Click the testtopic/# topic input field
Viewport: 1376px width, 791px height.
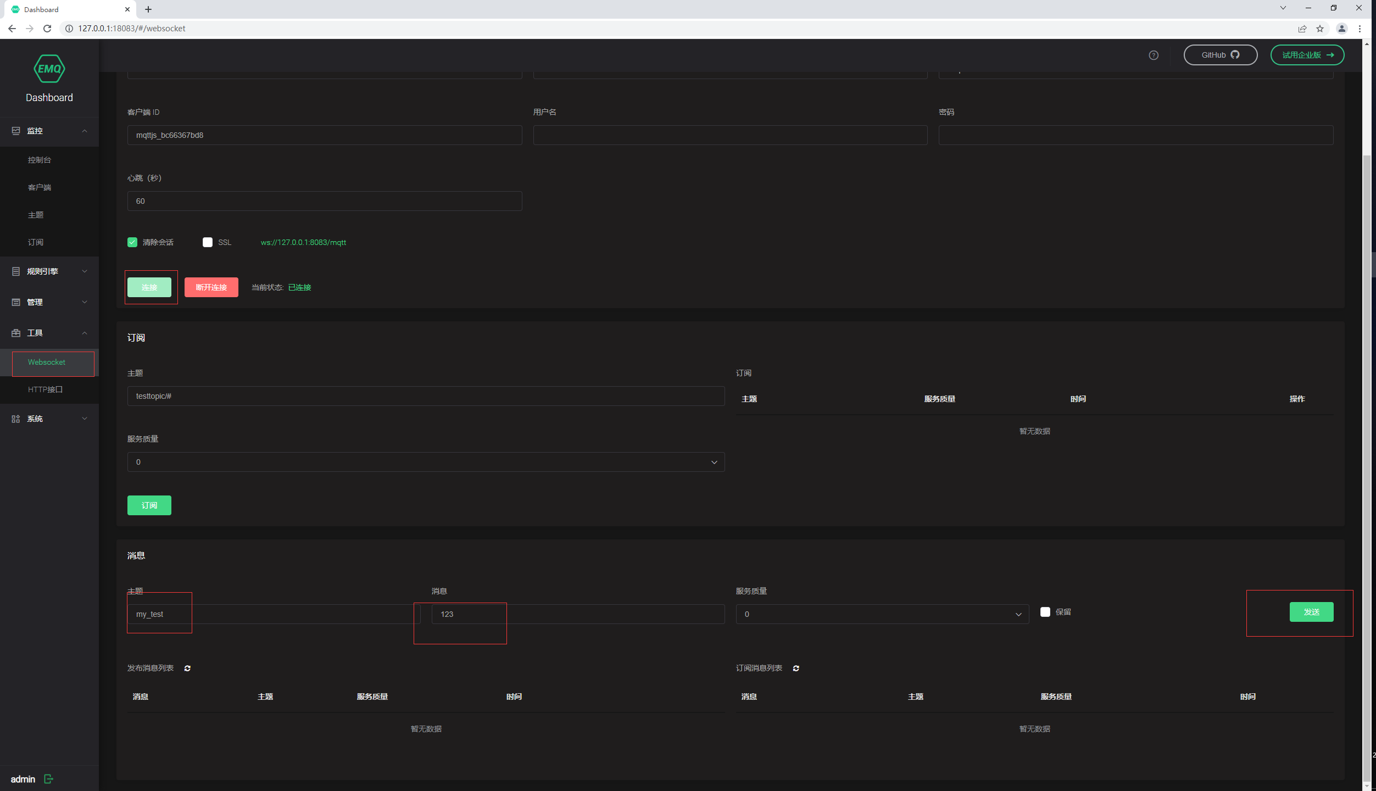[x=426, y=396]
